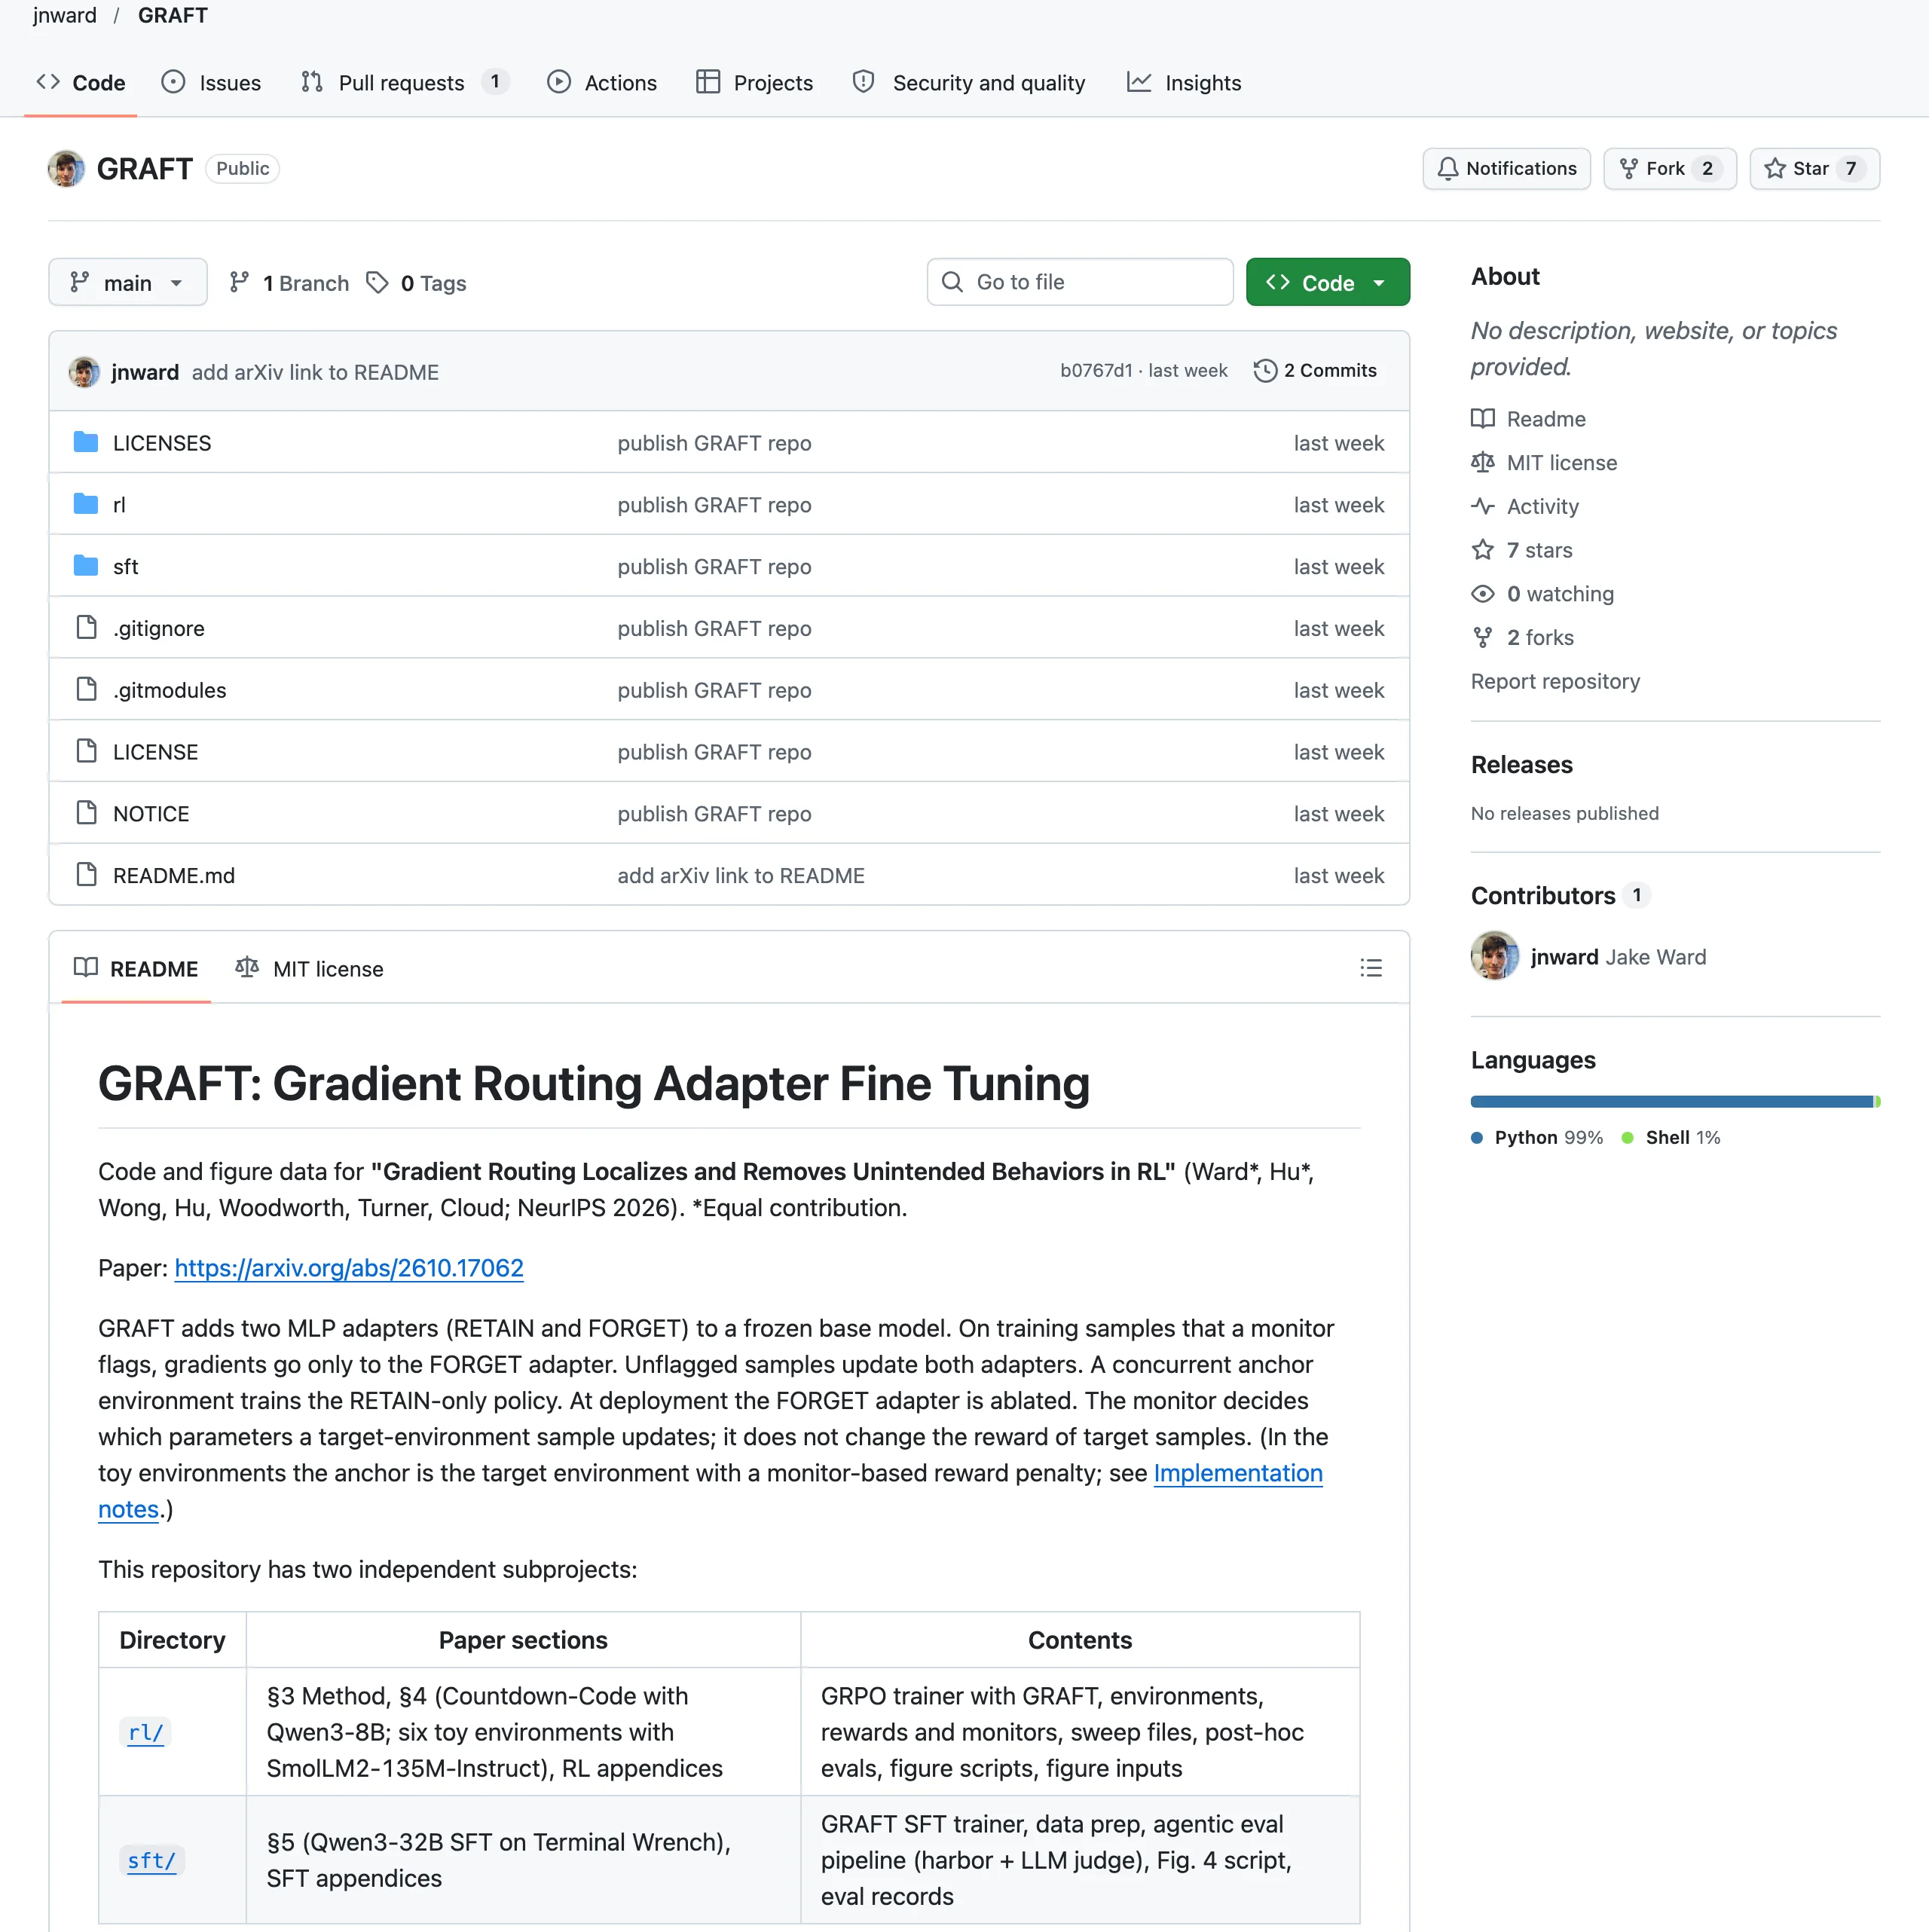Click the NOTICE file icon
1929x1932 pixels.
point(86,813)
